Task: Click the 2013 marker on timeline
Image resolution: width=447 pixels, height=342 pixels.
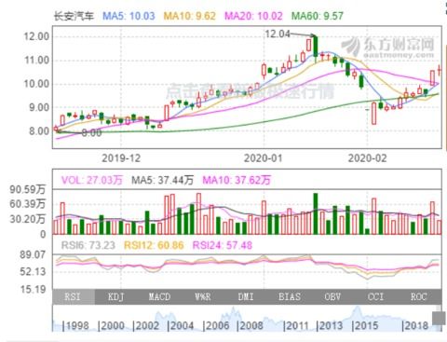Action: click(330, 326)
